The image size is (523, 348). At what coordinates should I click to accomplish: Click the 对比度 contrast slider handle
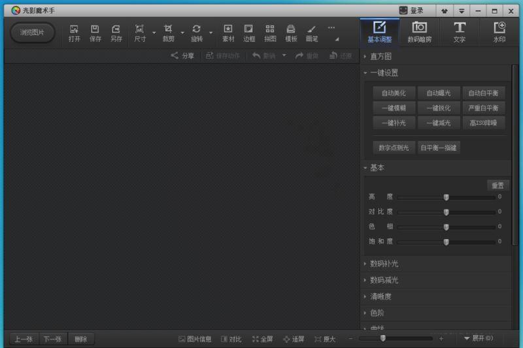[446, 212]
